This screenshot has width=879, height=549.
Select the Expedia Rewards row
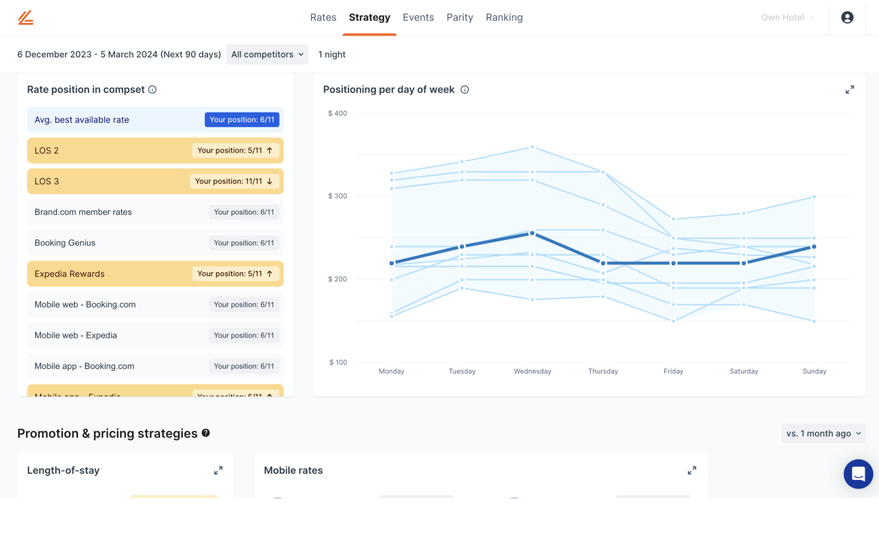pyautogui.click(x=155, y=274)
